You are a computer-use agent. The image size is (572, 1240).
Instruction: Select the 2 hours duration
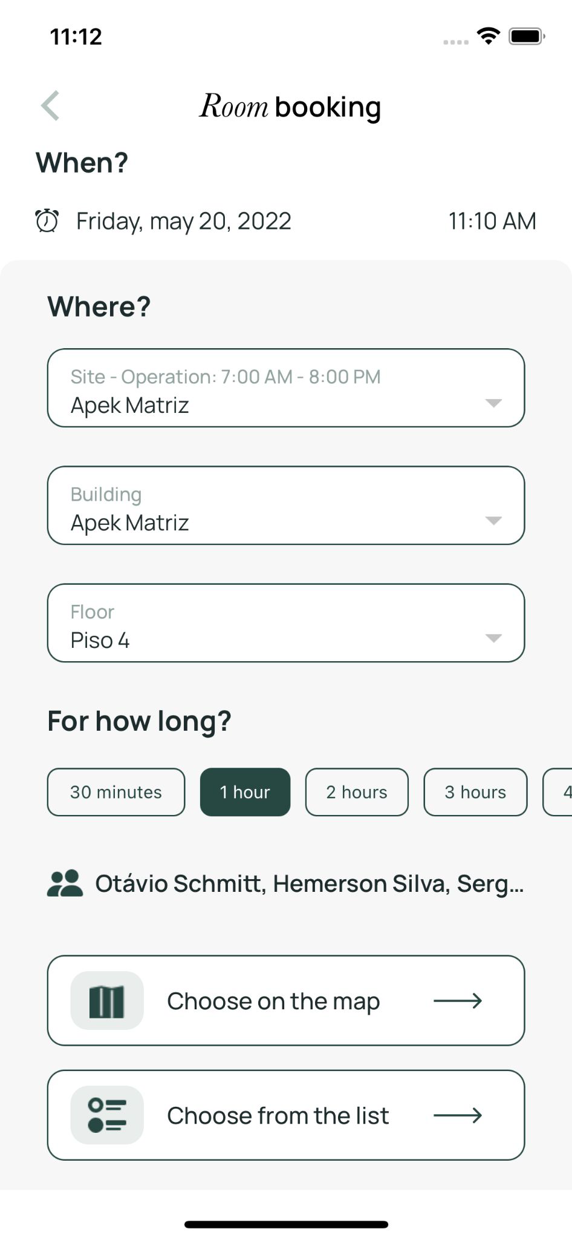coord(357,792)
